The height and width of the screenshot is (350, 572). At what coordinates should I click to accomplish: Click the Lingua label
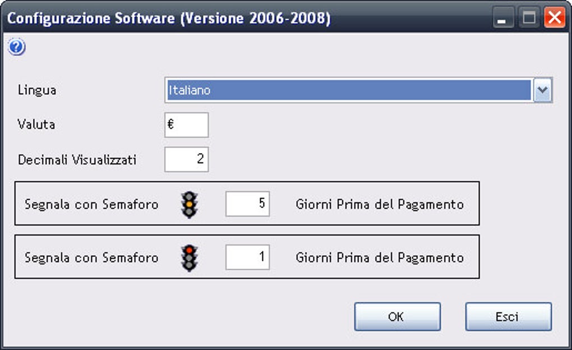[x=37, y=90]
